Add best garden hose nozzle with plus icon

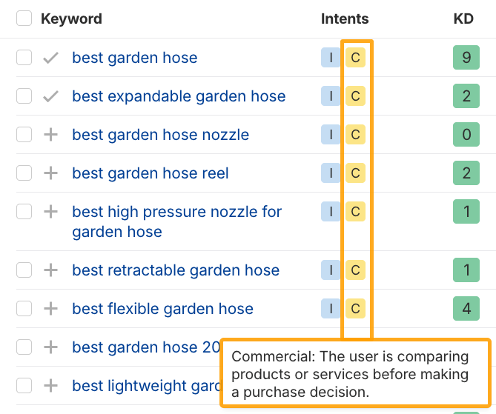coord(50,135)
